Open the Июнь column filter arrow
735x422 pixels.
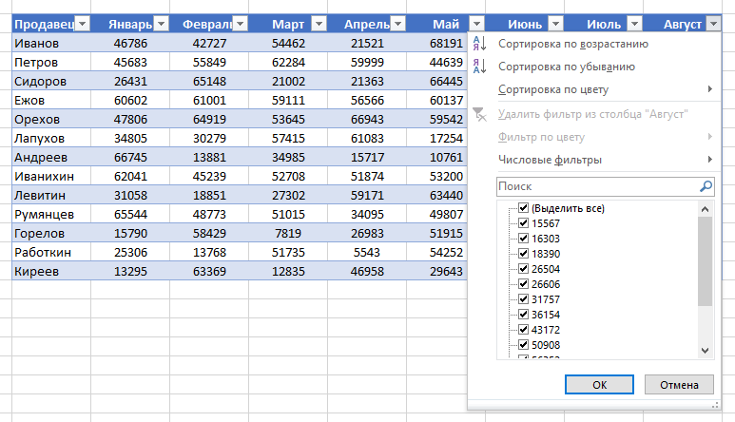pyautogui.click(x=554, y=24)
